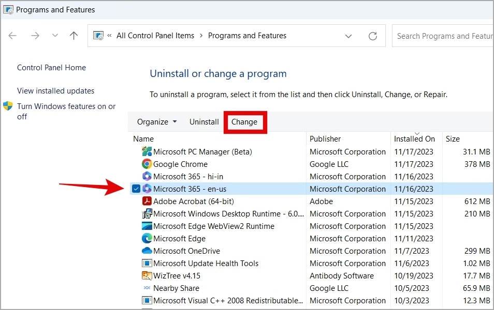Click the Microsoft Edge program icon
Viewport: 494px width, 310px height.
(147, 238)
